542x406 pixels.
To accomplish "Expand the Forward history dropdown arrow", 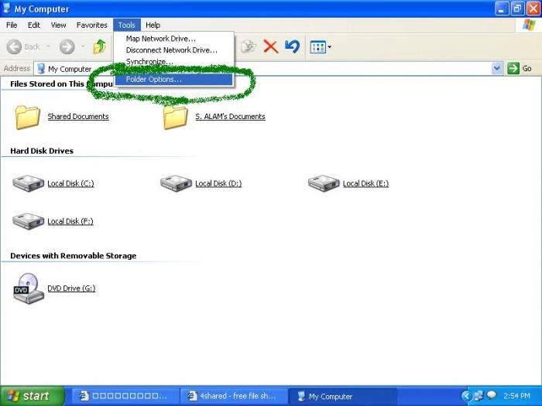I will point(83,46).
